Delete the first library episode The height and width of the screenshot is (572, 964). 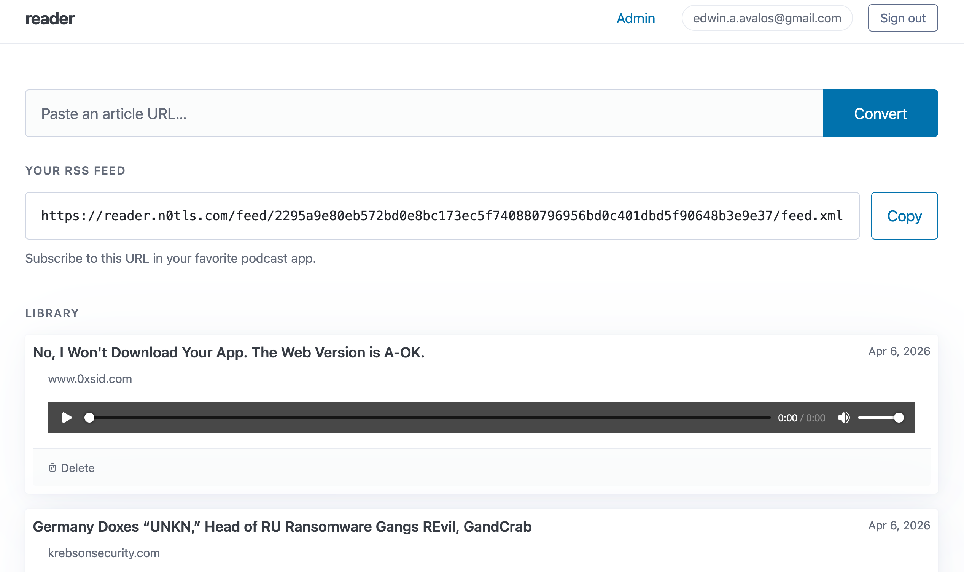click(x=71, y=467)
